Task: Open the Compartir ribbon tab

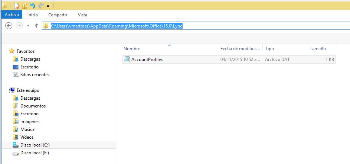Action: click(58, 15)
